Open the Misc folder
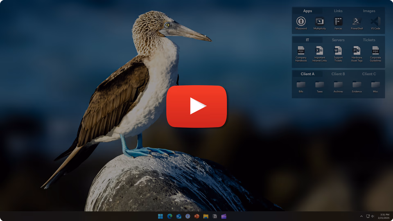Screen dimensions: 393x221 click(375, 87)
